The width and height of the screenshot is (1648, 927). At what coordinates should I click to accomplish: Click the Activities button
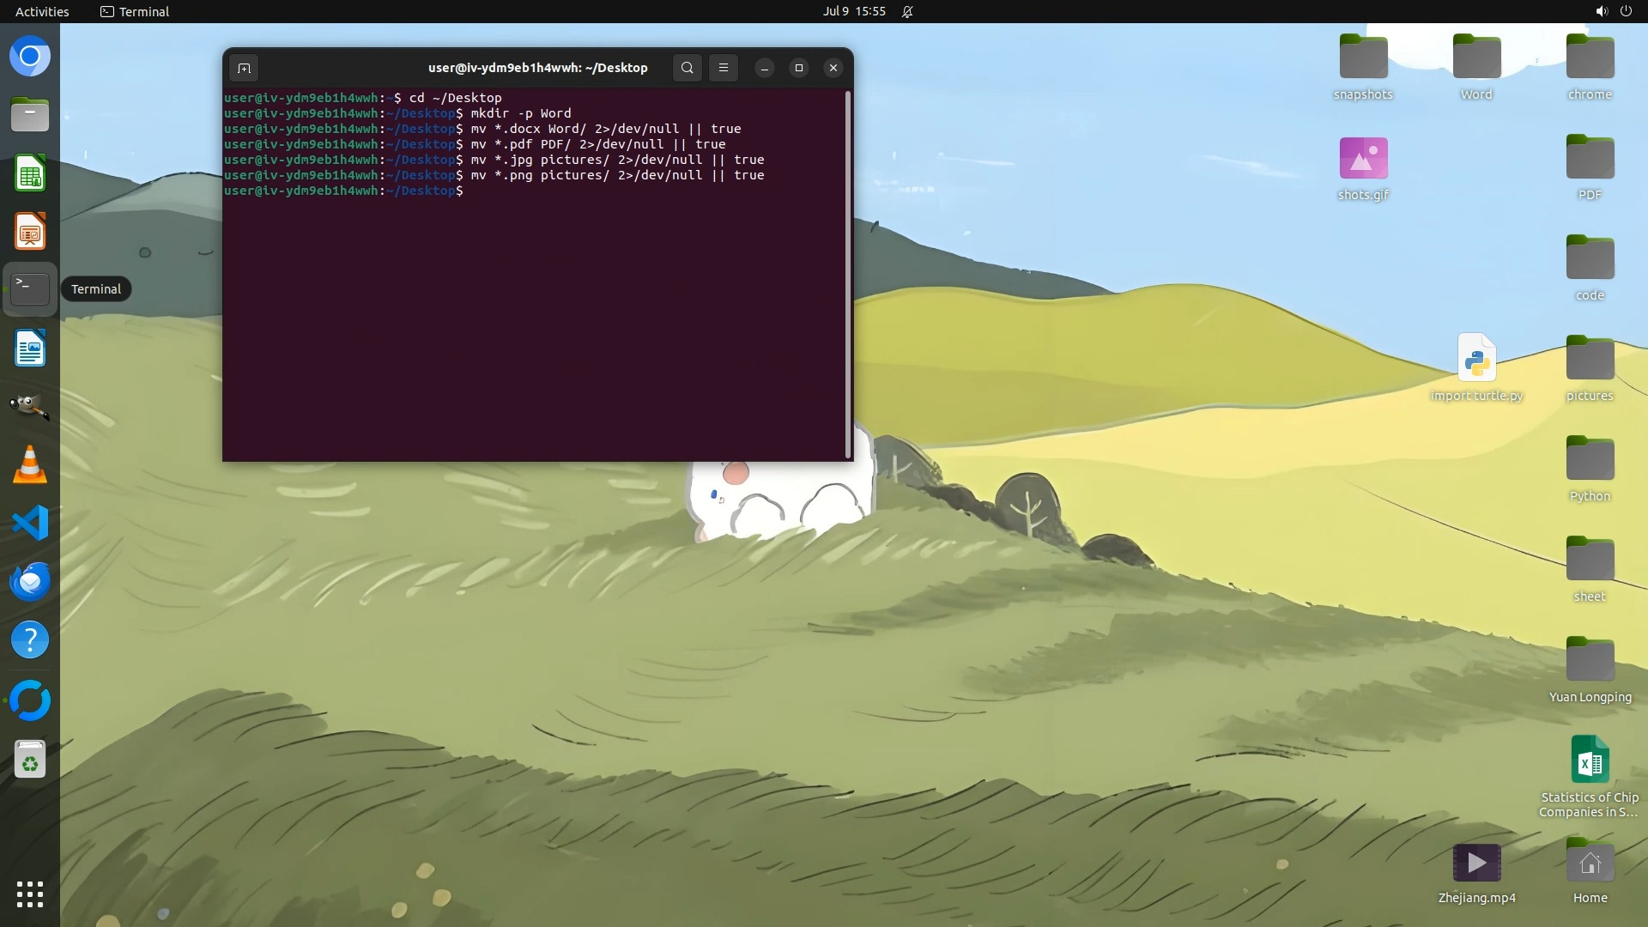(x=42, y=11)
